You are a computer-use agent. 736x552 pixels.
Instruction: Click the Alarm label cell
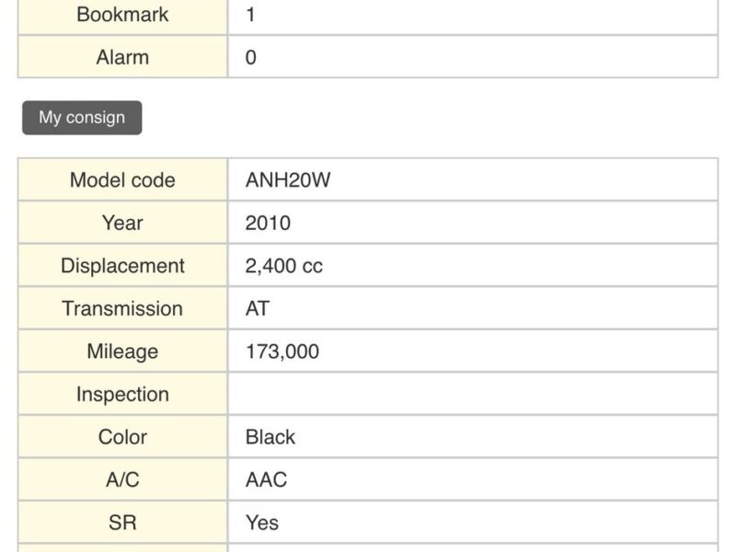(122, 57)
